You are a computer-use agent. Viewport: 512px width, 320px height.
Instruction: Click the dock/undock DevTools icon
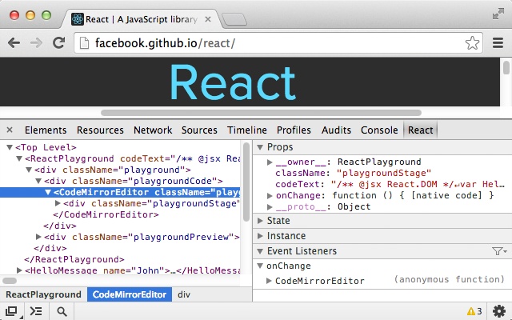point(12,311)
